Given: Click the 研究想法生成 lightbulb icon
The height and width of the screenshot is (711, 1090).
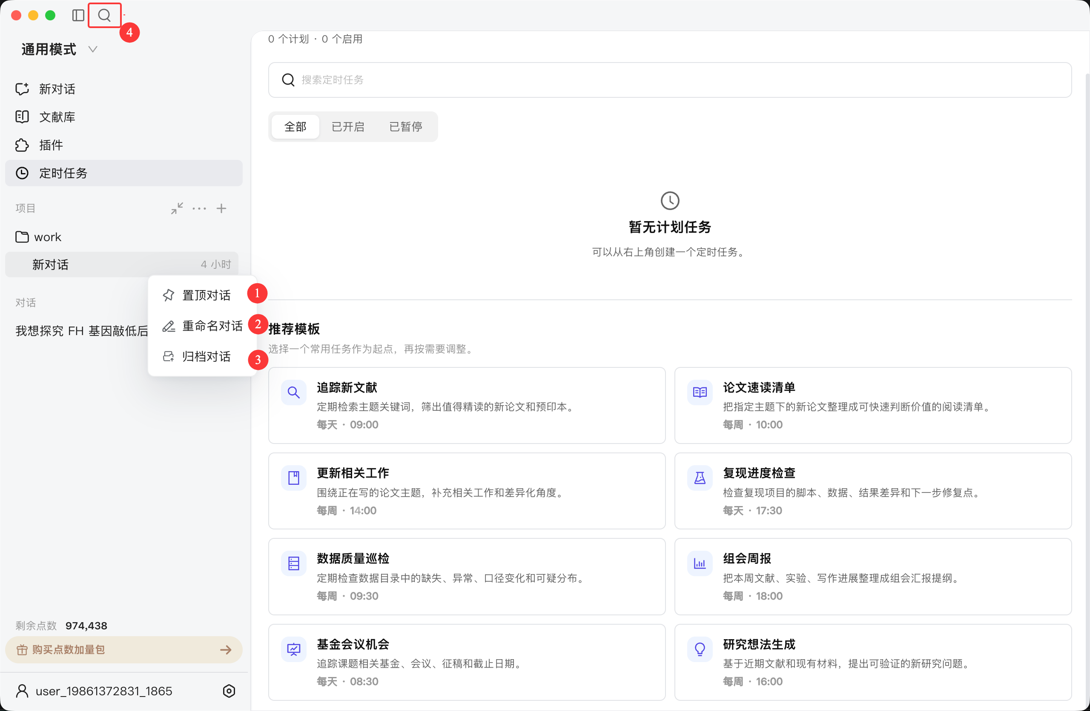Looking at the screenshot, I should tap(699, 649).
